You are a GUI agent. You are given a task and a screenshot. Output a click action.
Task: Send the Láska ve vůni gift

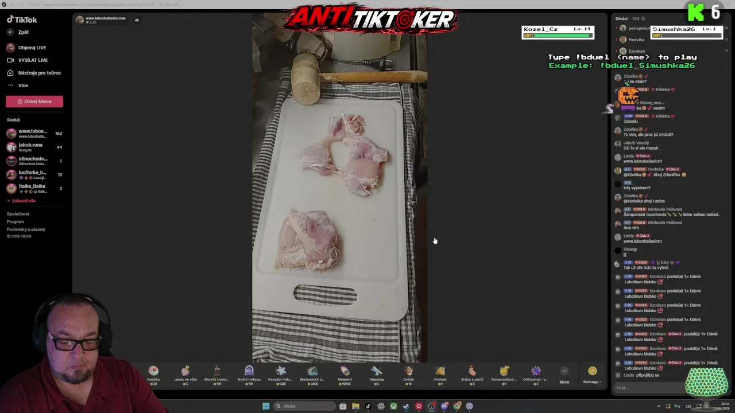tap(185, 375)
